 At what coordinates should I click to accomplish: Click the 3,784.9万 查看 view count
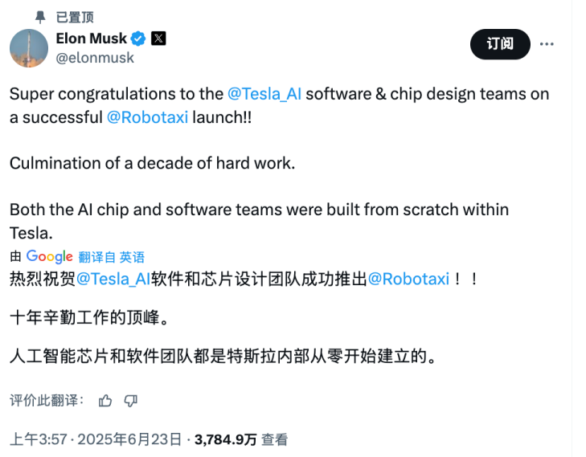click(241, 439)
